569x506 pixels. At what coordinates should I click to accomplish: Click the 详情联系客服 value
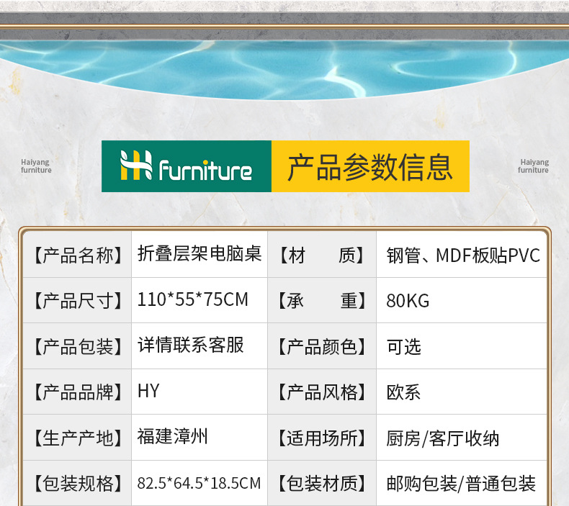click(190, 345)
